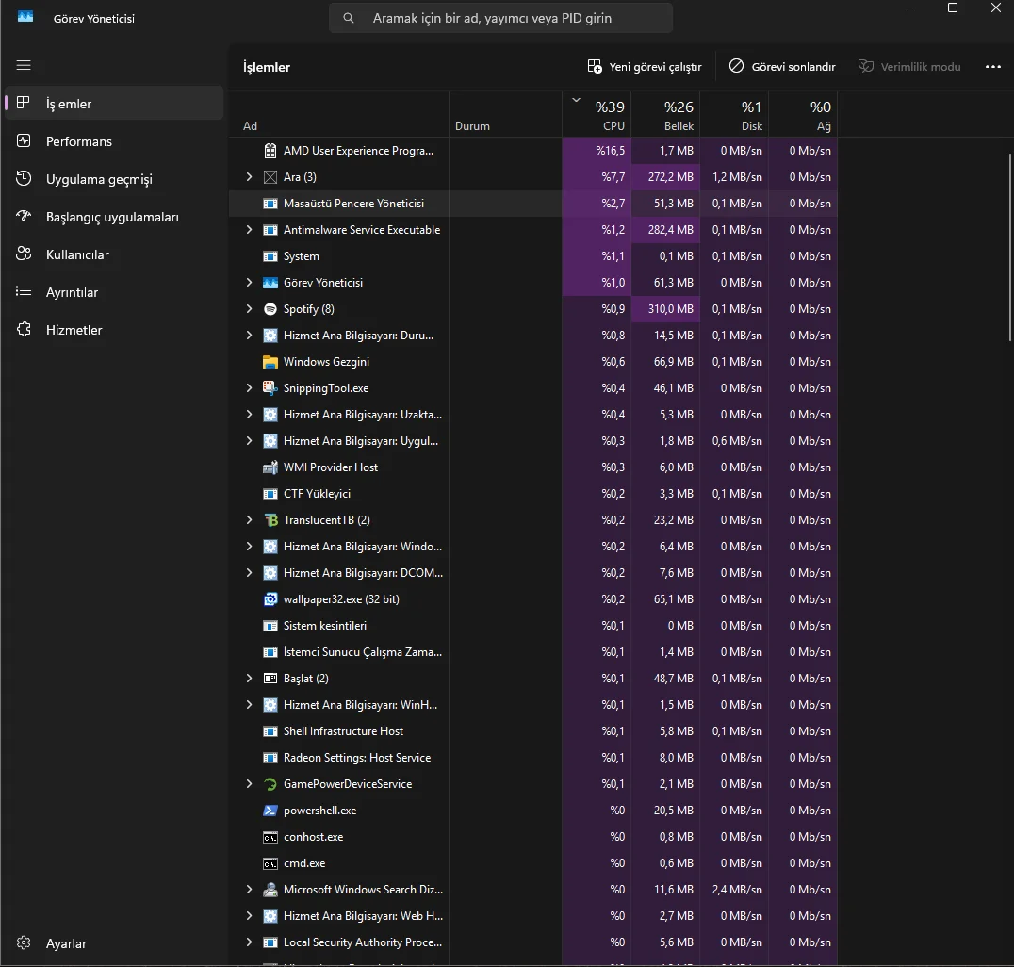Viewport: 1014px width, 967px height.
Task: Expand the Spotify (8) process group
Action: click(249, 309)
